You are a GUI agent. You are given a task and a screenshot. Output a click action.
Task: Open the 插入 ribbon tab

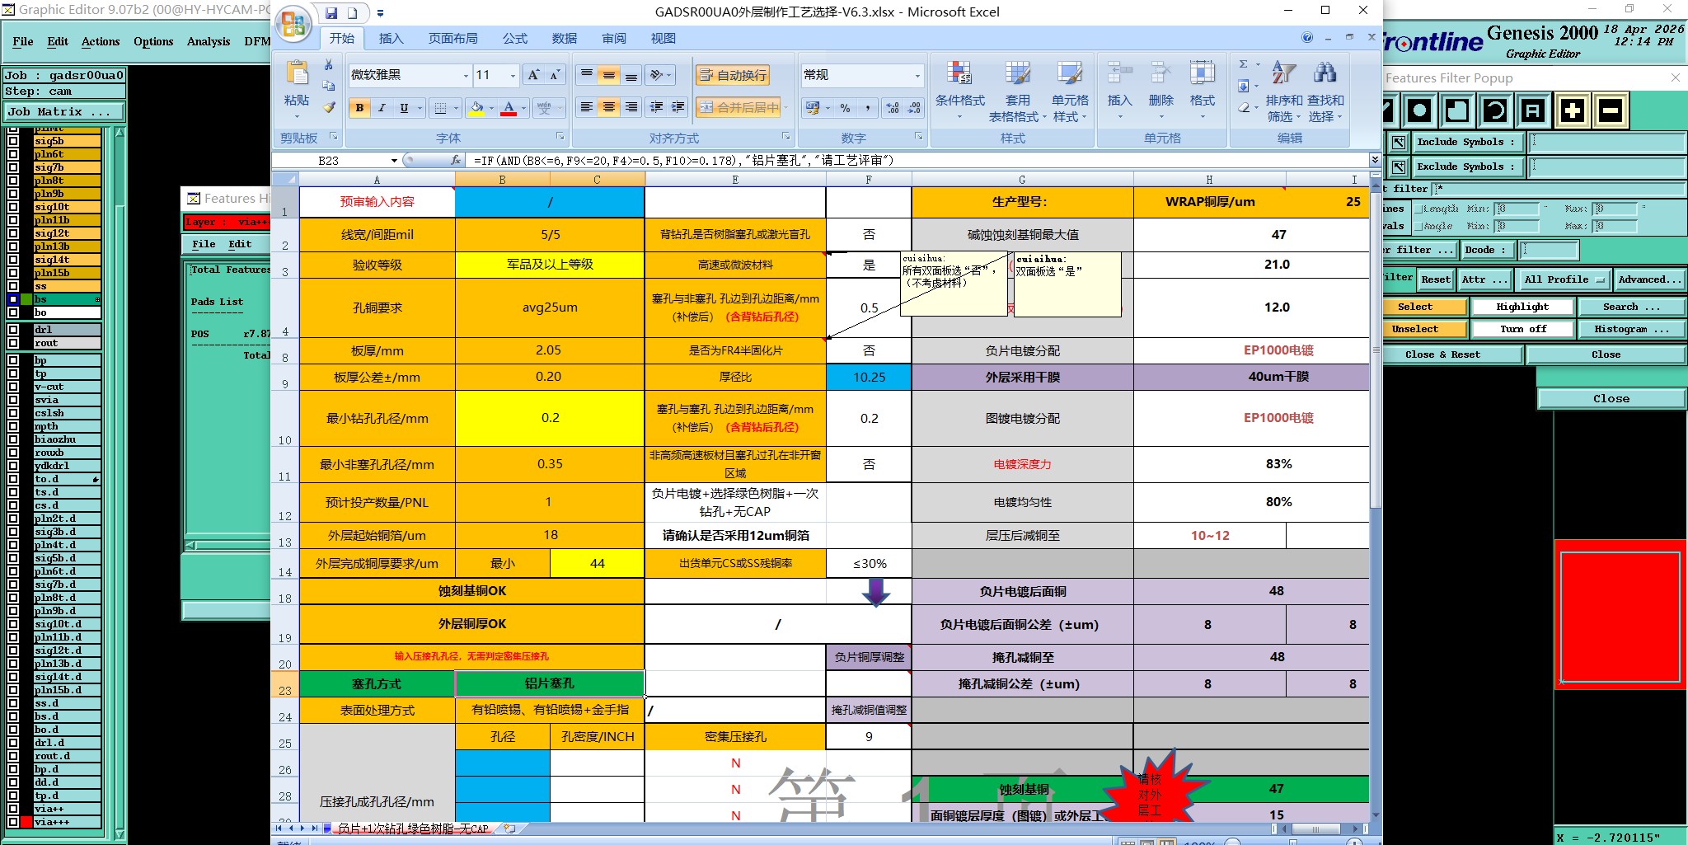point(391,38)
